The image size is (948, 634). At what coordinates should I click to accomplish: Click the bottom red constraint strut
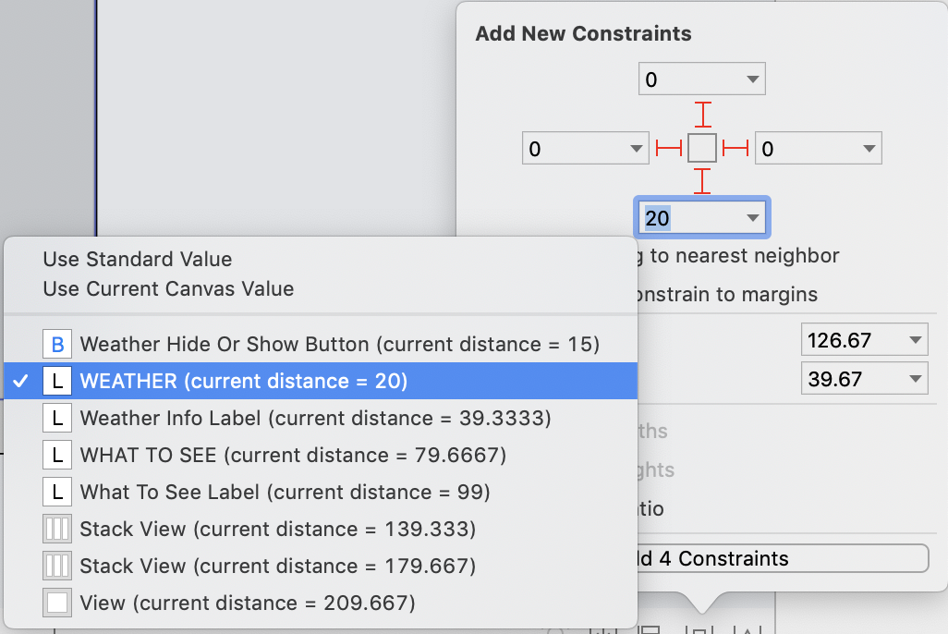point(703,180)
